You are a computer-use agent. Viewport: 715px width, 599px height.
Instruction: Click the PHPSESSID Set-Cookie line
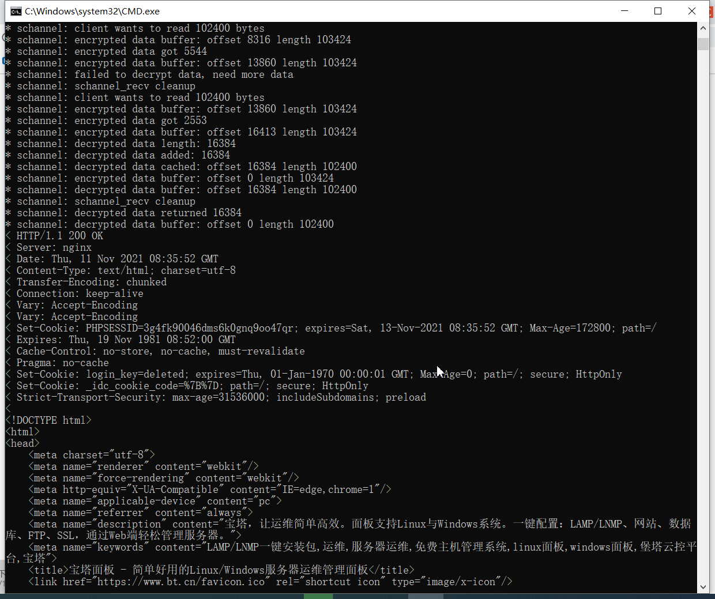[x=331, y=328]
